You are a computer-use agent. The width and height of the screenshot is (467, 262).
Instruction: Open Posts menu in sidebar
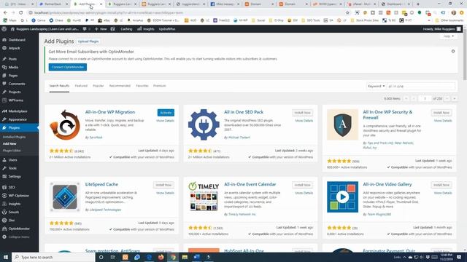tap(12, 59)
